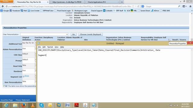Click the Notepad title bar icon
Viewport: 193px width, 108px height.
[x=39, y=43]
